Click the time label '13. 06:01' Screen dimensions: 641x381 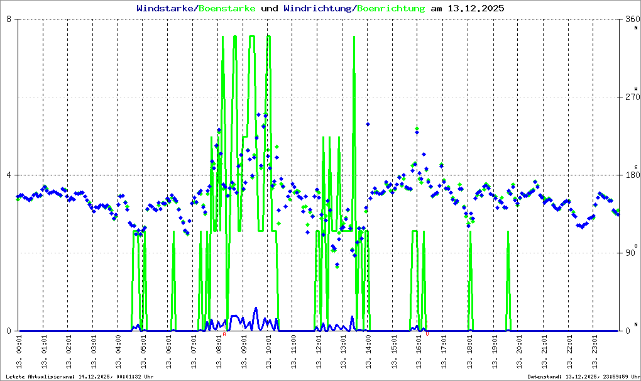coord(168,351)
